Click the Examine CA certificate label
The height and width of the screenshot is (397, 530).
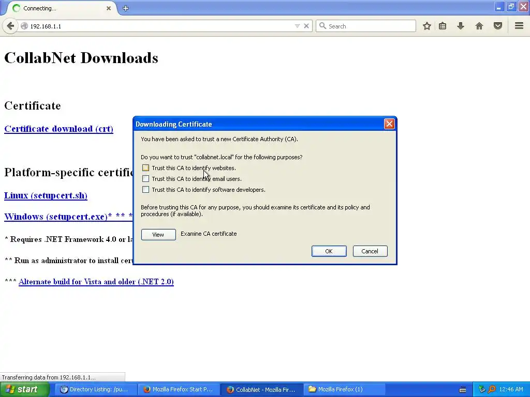[209, 234]
